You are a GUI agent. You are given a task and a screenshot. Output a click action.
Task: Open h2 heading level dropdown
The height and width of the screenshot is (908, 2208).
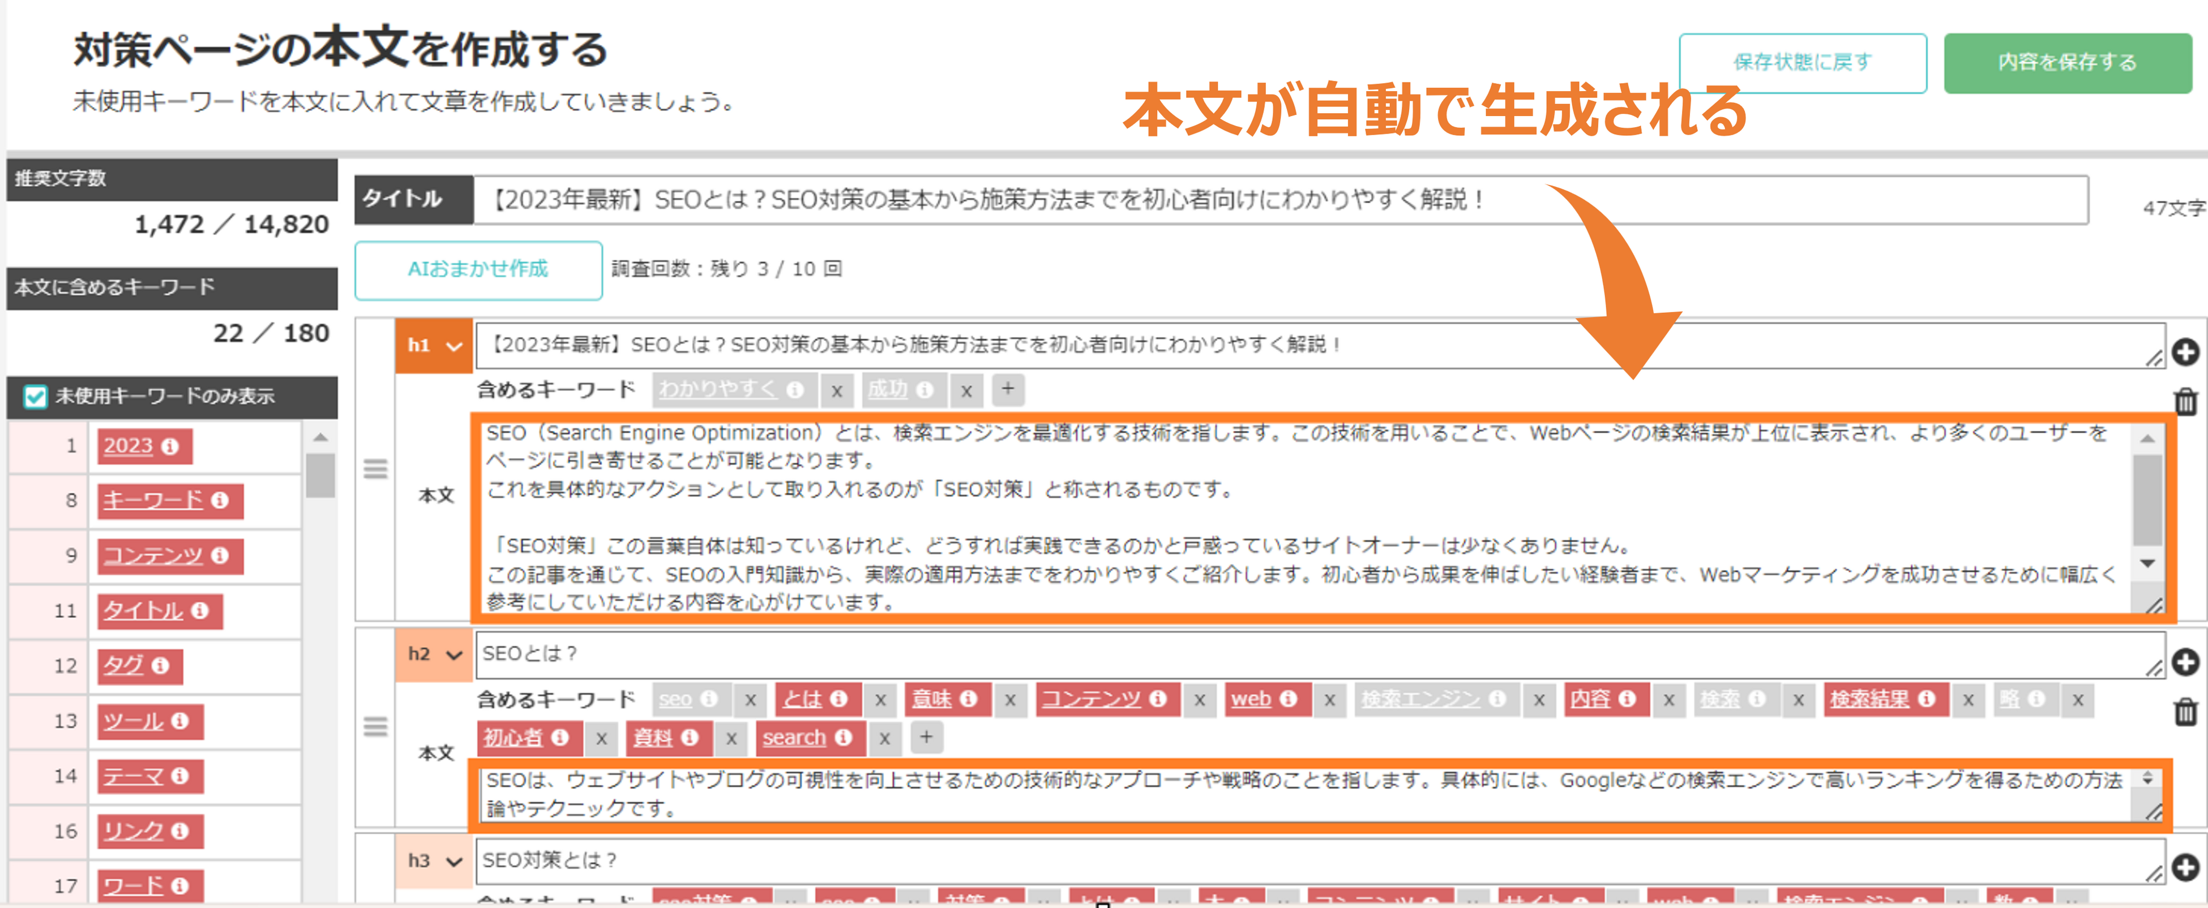click(x=435, y=655)
